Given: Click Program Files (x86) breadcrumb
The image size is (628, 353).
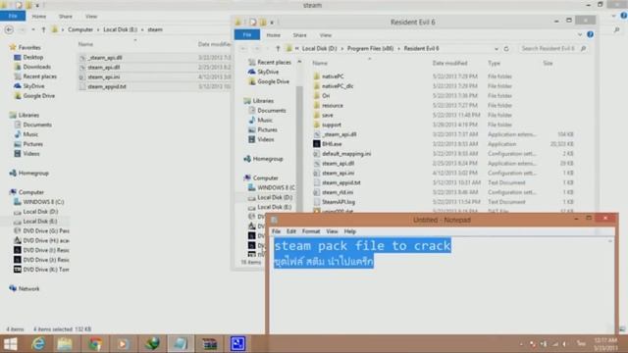Looking at the screenshot, I should coord(370,48).
